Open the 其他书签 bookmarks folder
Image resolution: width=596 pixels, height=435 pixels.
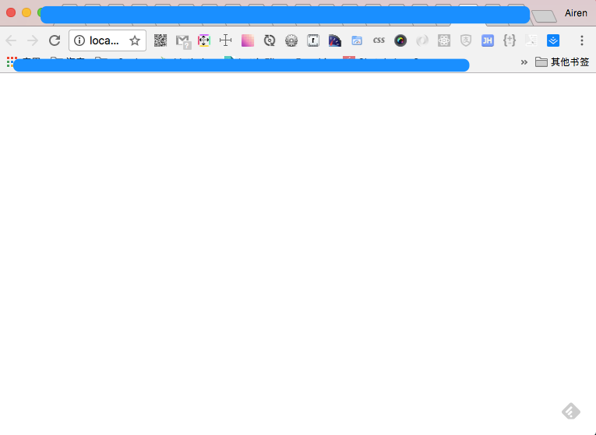pyautogui.click(x=562, y=62)
